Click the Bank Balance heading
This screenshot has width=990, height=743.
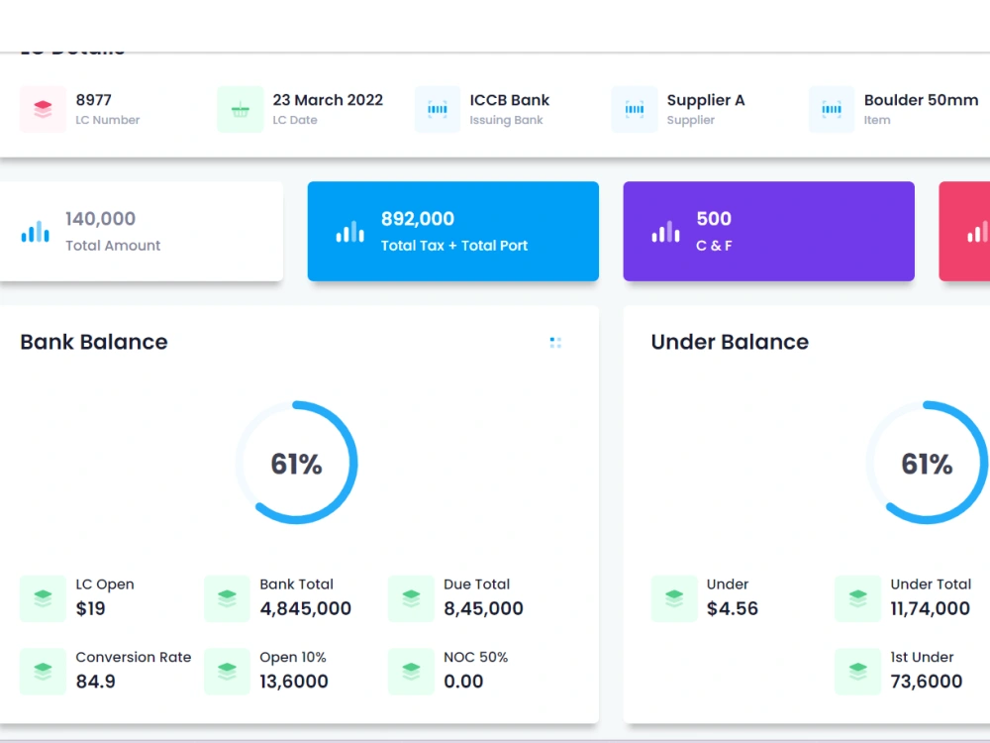(x=94, y=342)
